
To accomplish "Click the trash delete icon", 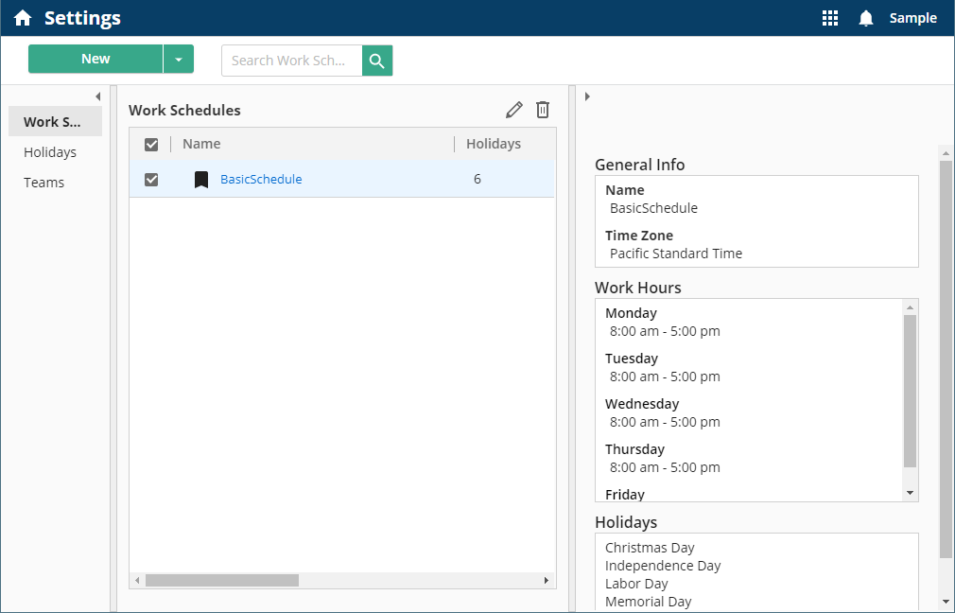I will tap(543, 110).
